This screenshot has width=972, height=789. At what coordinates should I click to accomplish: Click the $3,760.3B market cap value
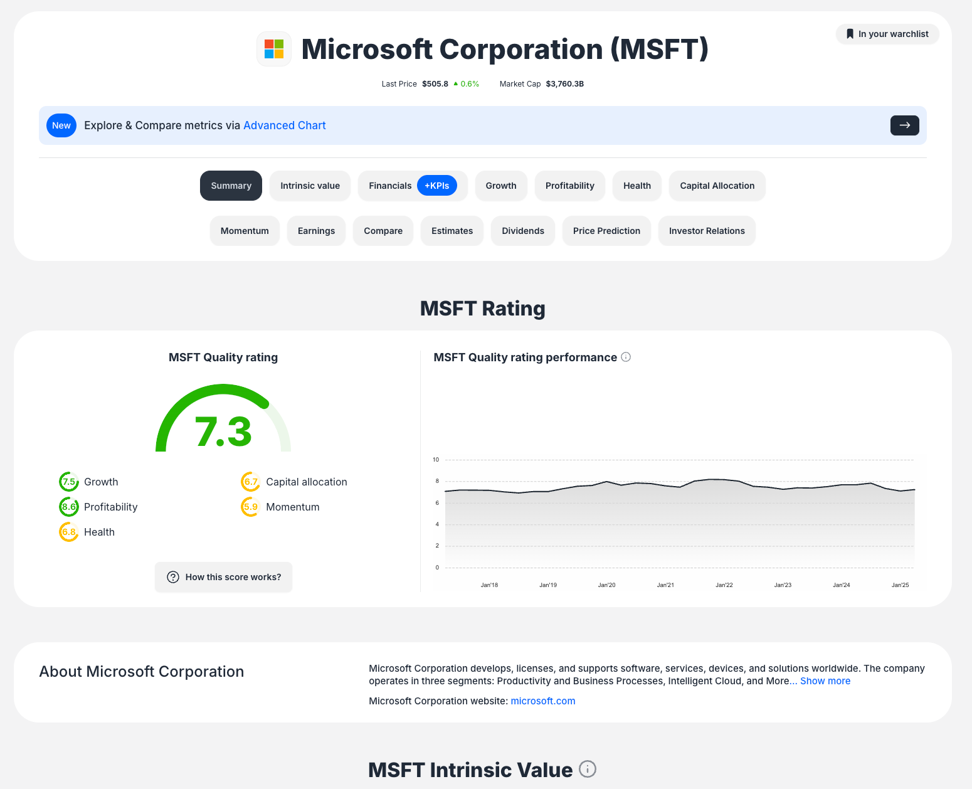click(x=565, y=84)
